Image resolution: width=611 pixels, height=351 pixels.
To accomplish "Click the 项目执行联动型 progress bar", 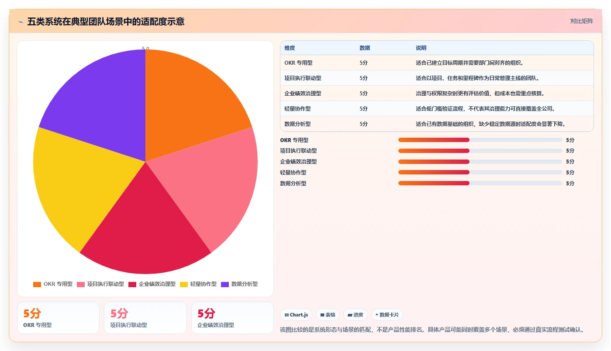I will point(480,151).
